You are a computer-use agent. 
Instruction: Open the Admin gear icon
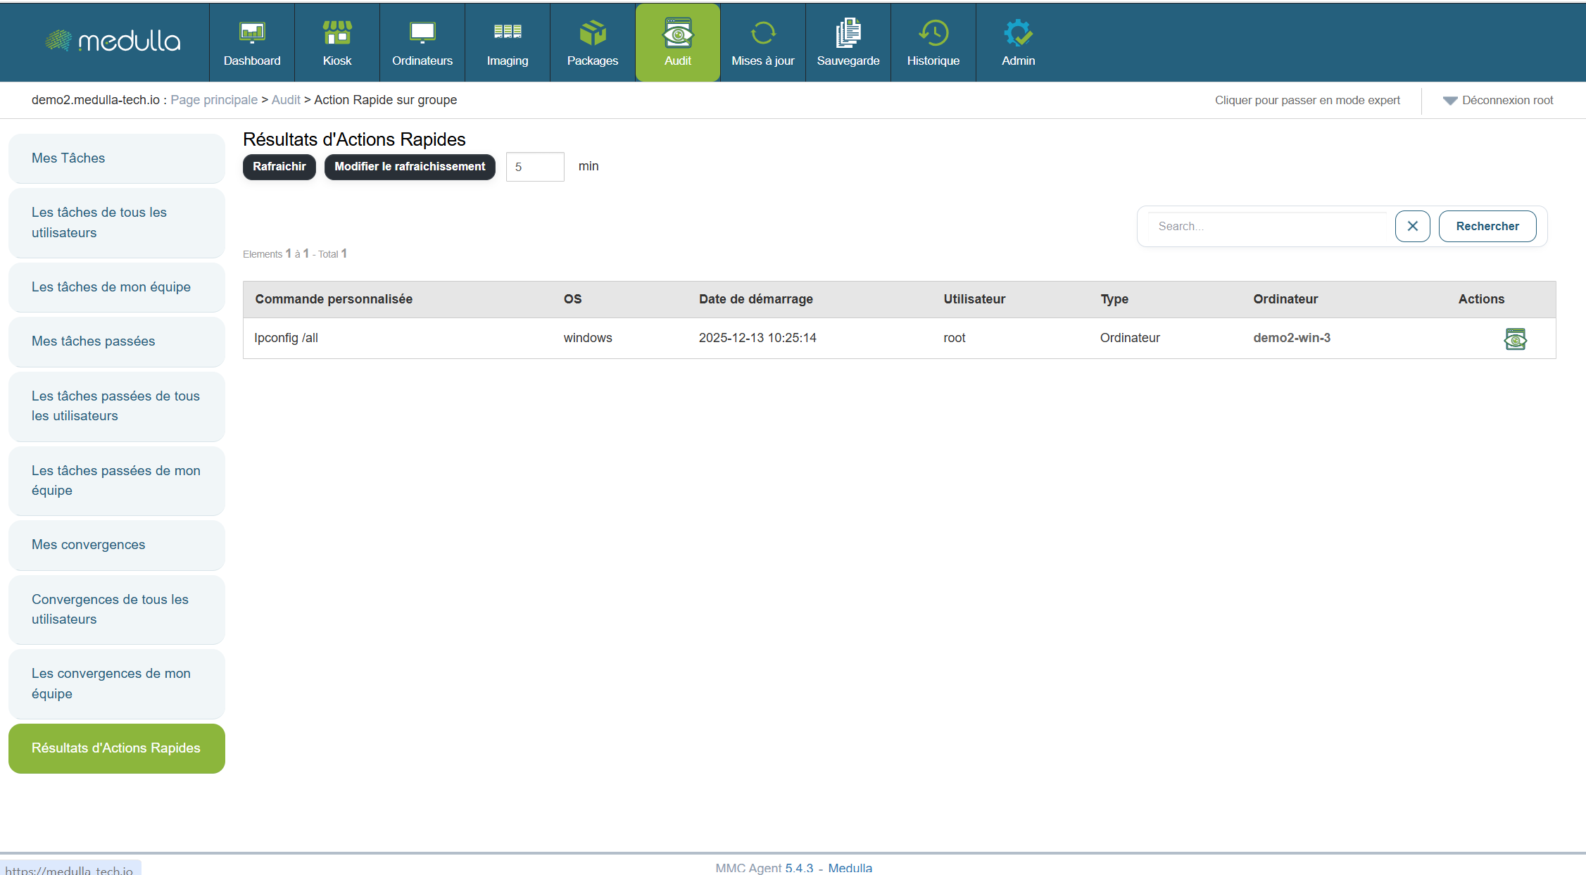click(1019, 33)
